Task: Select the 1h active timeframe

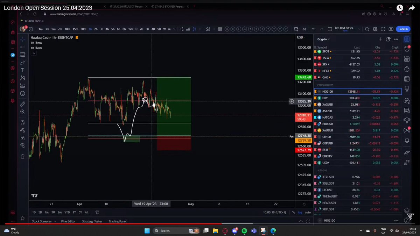Action: coord(90,29)
